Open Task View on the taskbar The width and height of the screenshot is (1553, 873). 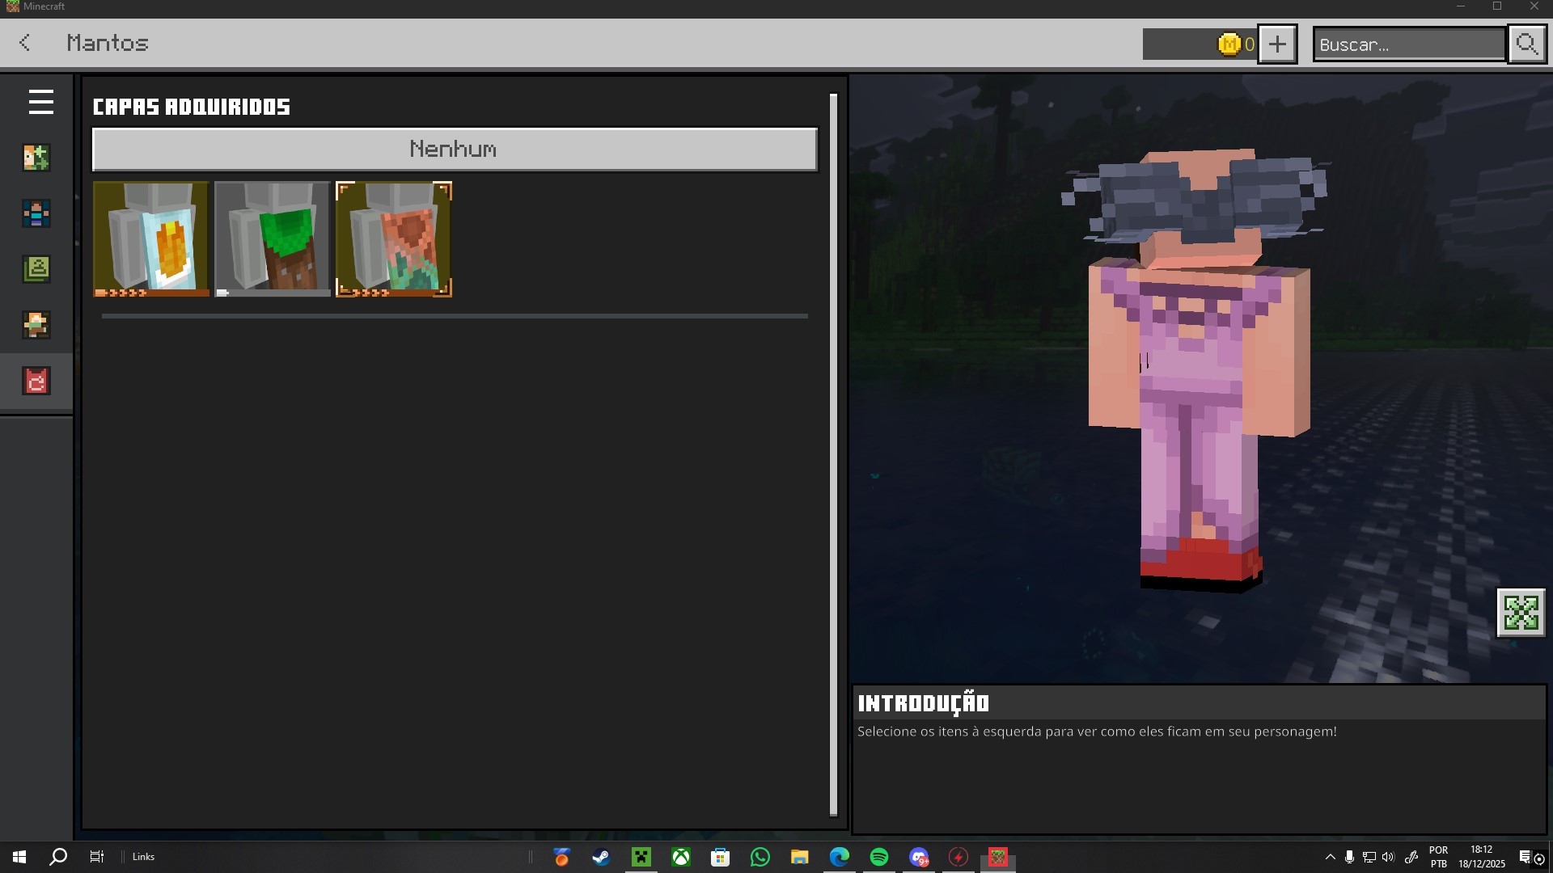[x=97, y=857]
